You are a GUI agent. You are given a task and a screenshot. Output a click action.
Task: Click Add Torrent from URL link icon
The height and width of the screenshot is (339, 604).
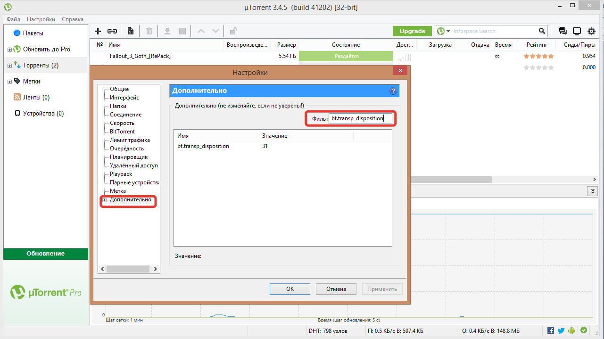tap(112, 31)
